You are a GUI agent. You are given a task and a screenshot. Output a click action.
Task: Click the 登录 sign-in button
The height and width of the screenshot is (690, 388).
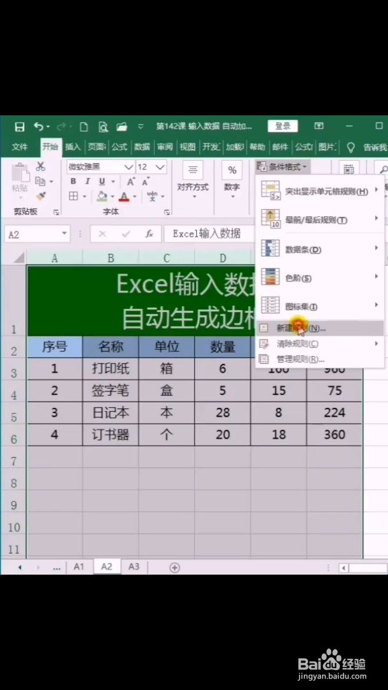click(x=283, y=126)
